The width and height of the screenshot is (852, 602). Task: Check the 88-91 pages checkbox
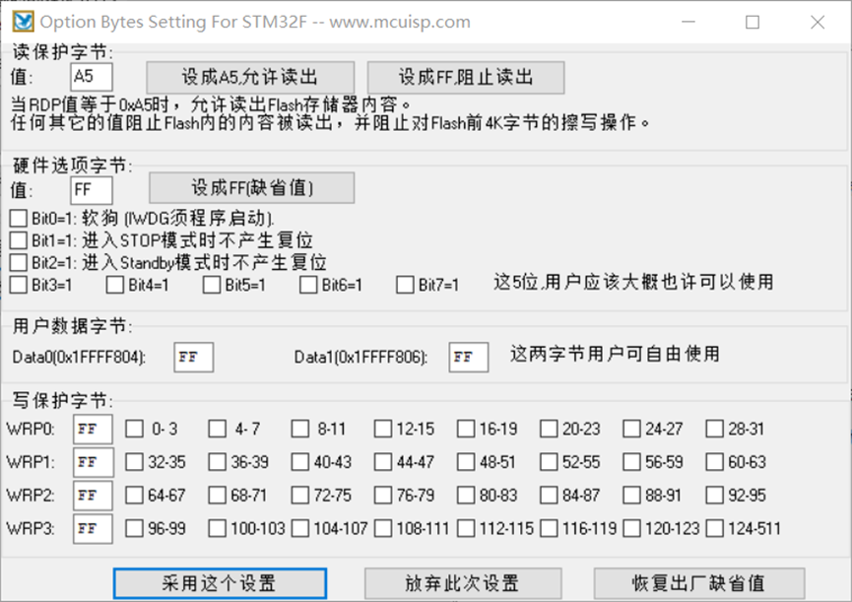click(x=631, y=495)
